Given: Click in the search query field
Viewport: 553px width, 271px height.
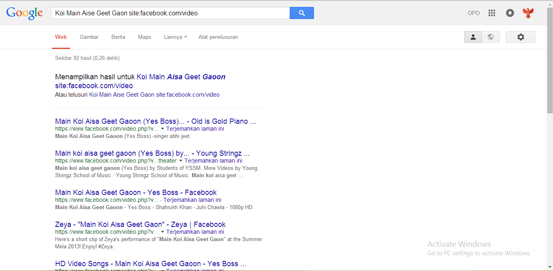Looking at the screenshot, I should point(170,13).
